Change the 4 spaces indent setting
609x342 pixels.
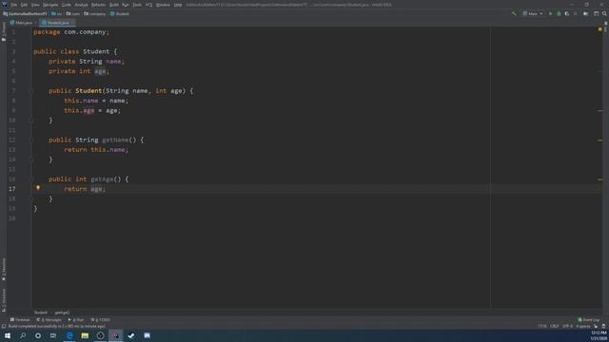point(583,327)
